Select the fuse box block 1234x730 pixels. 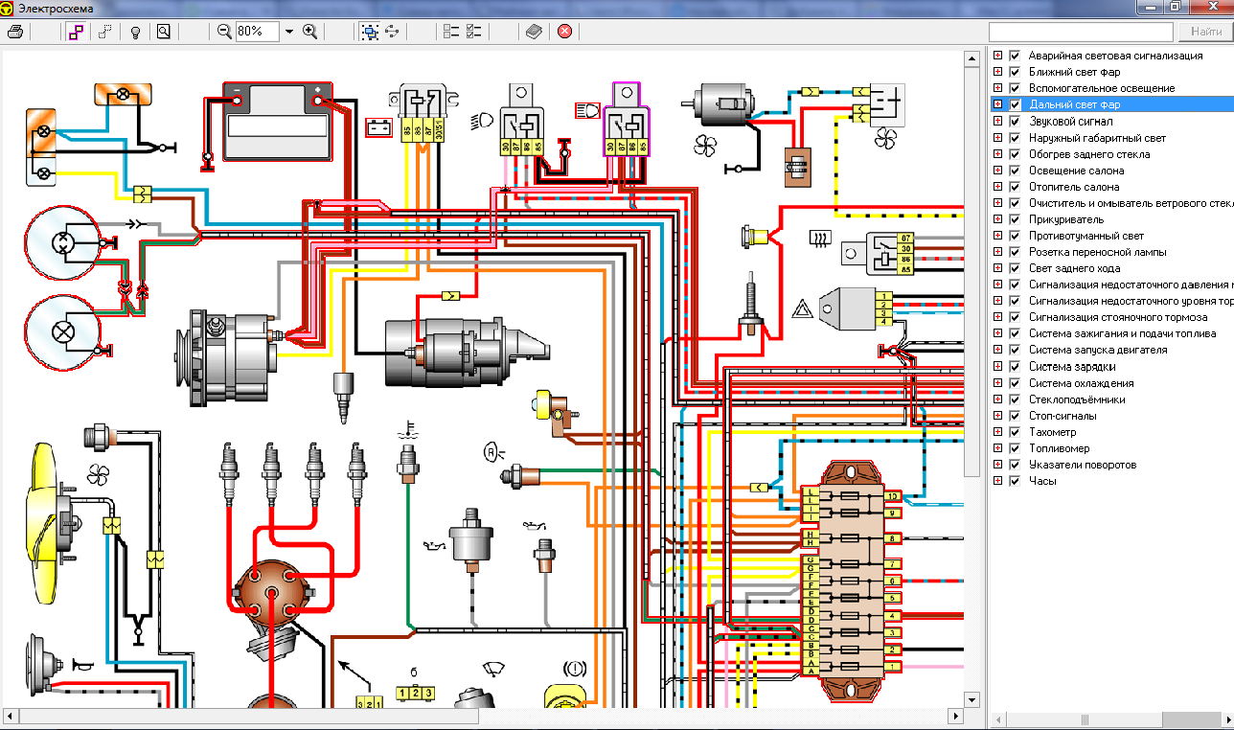(849, 582)
